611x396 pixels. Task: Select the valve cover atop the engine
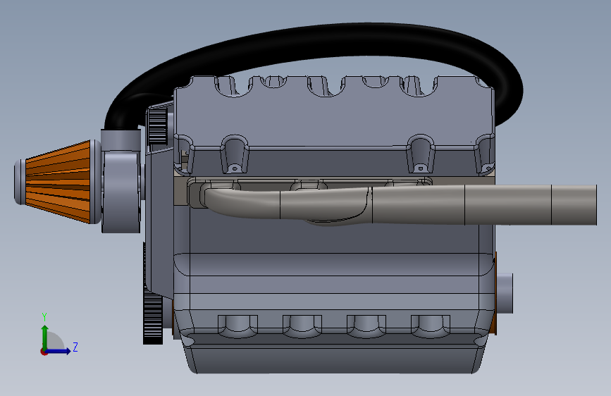pos(334,117)
